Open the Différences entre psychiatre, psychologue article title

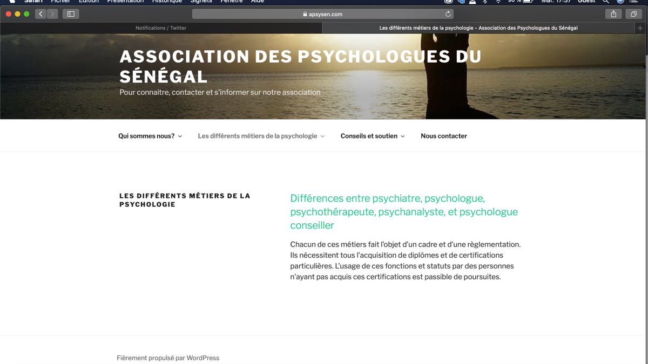pos(404,212)
